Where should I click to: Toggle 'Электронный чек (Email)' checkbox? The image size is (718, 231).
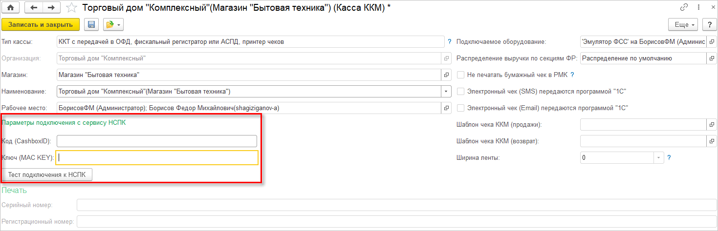pyautogui.click(x=460, y=108)
